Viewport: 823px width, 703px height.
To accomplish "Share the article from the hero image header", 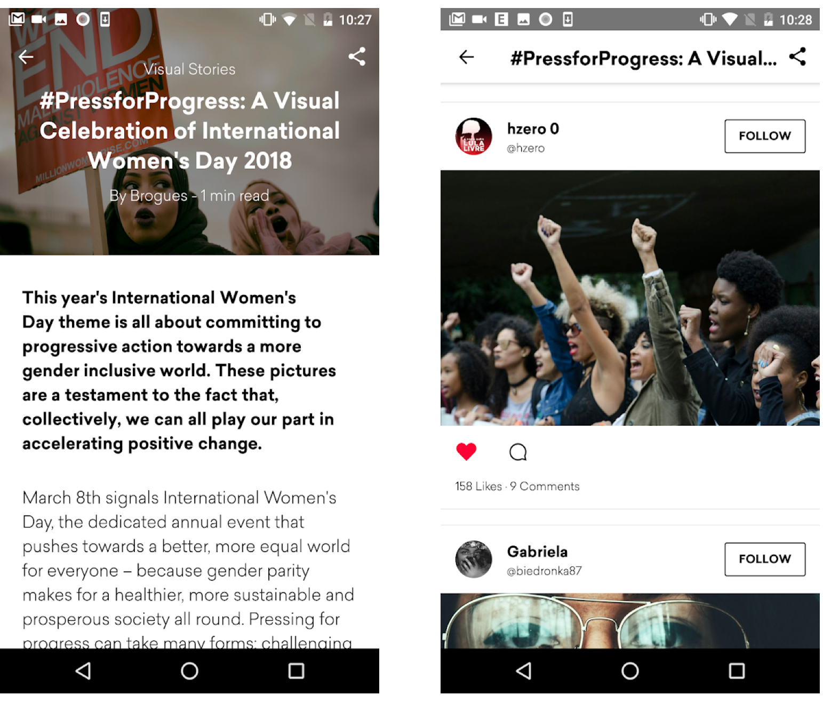I will coord(357,57).
